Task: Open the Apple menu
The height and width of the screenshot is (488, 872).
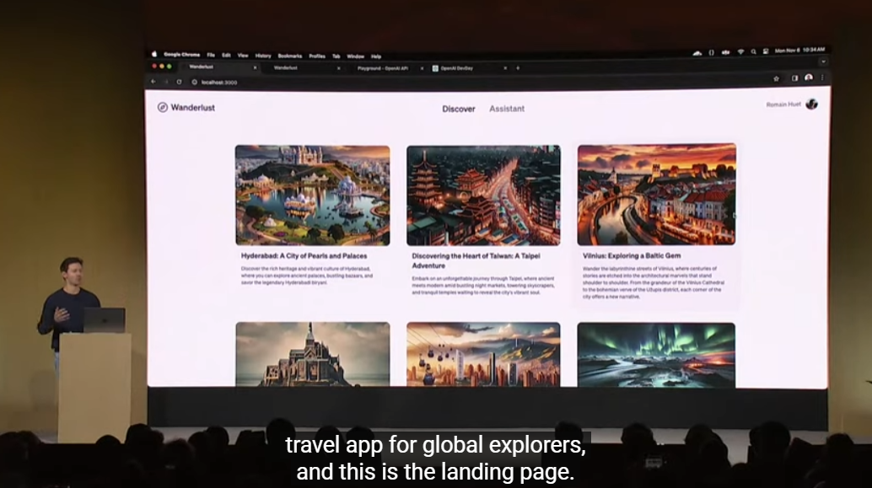Action: (154, 54)
